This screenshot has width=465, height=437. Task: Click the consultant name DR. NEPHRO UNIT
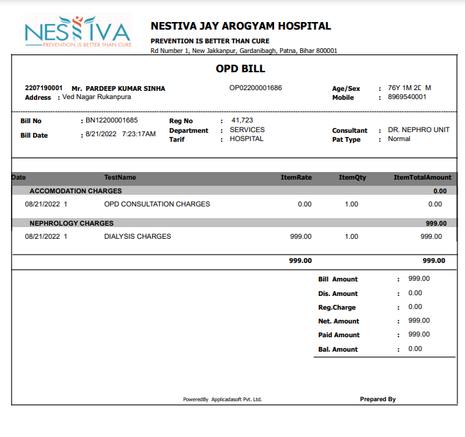(418, 130)
